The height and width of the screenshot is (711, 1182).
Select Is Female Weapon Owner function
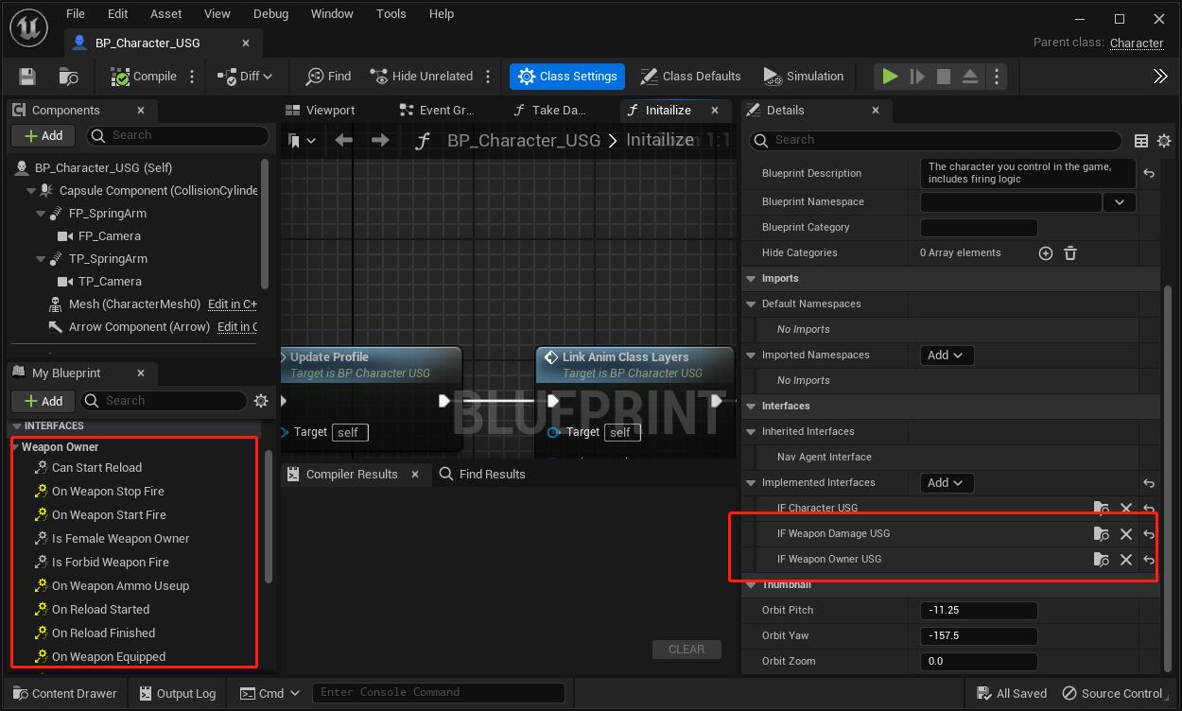pyautogui.click(x=120, y=539)
